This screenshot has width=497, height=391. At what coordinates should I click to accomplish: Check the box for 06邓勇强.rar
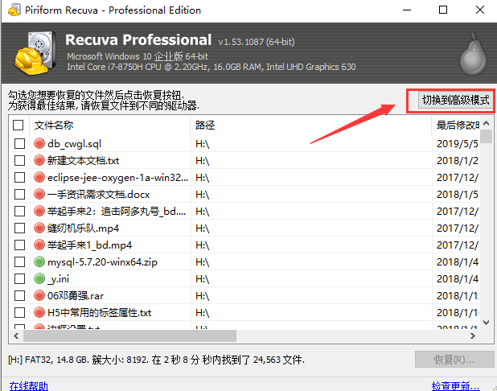19,295
